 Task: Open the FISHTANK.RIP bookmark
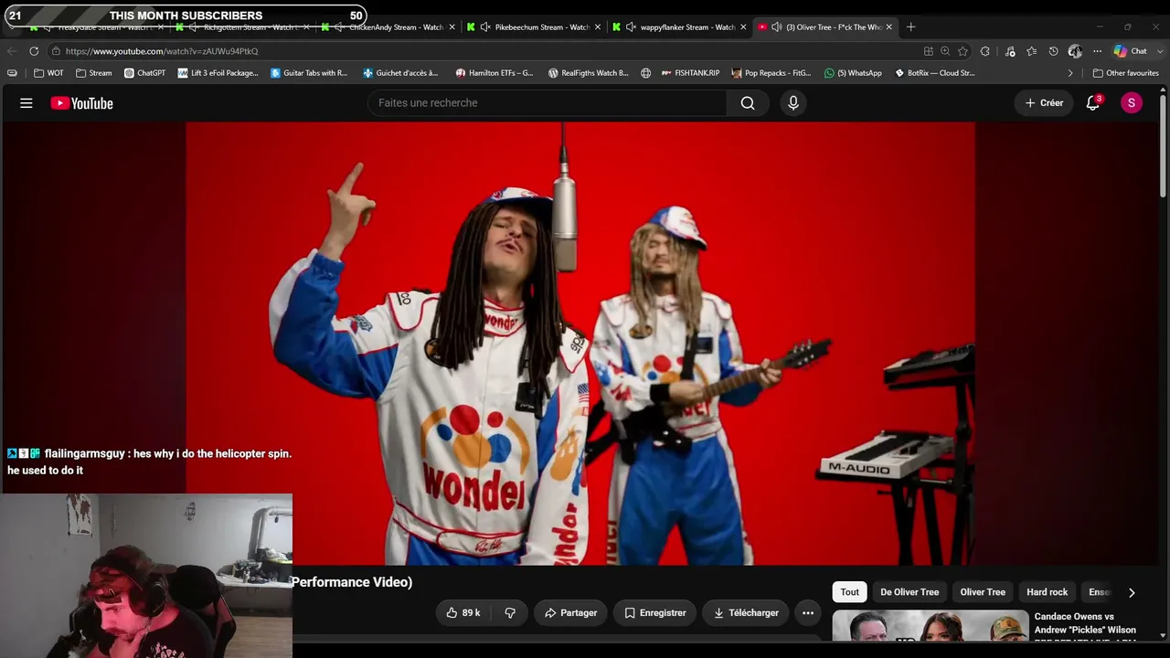689,73
